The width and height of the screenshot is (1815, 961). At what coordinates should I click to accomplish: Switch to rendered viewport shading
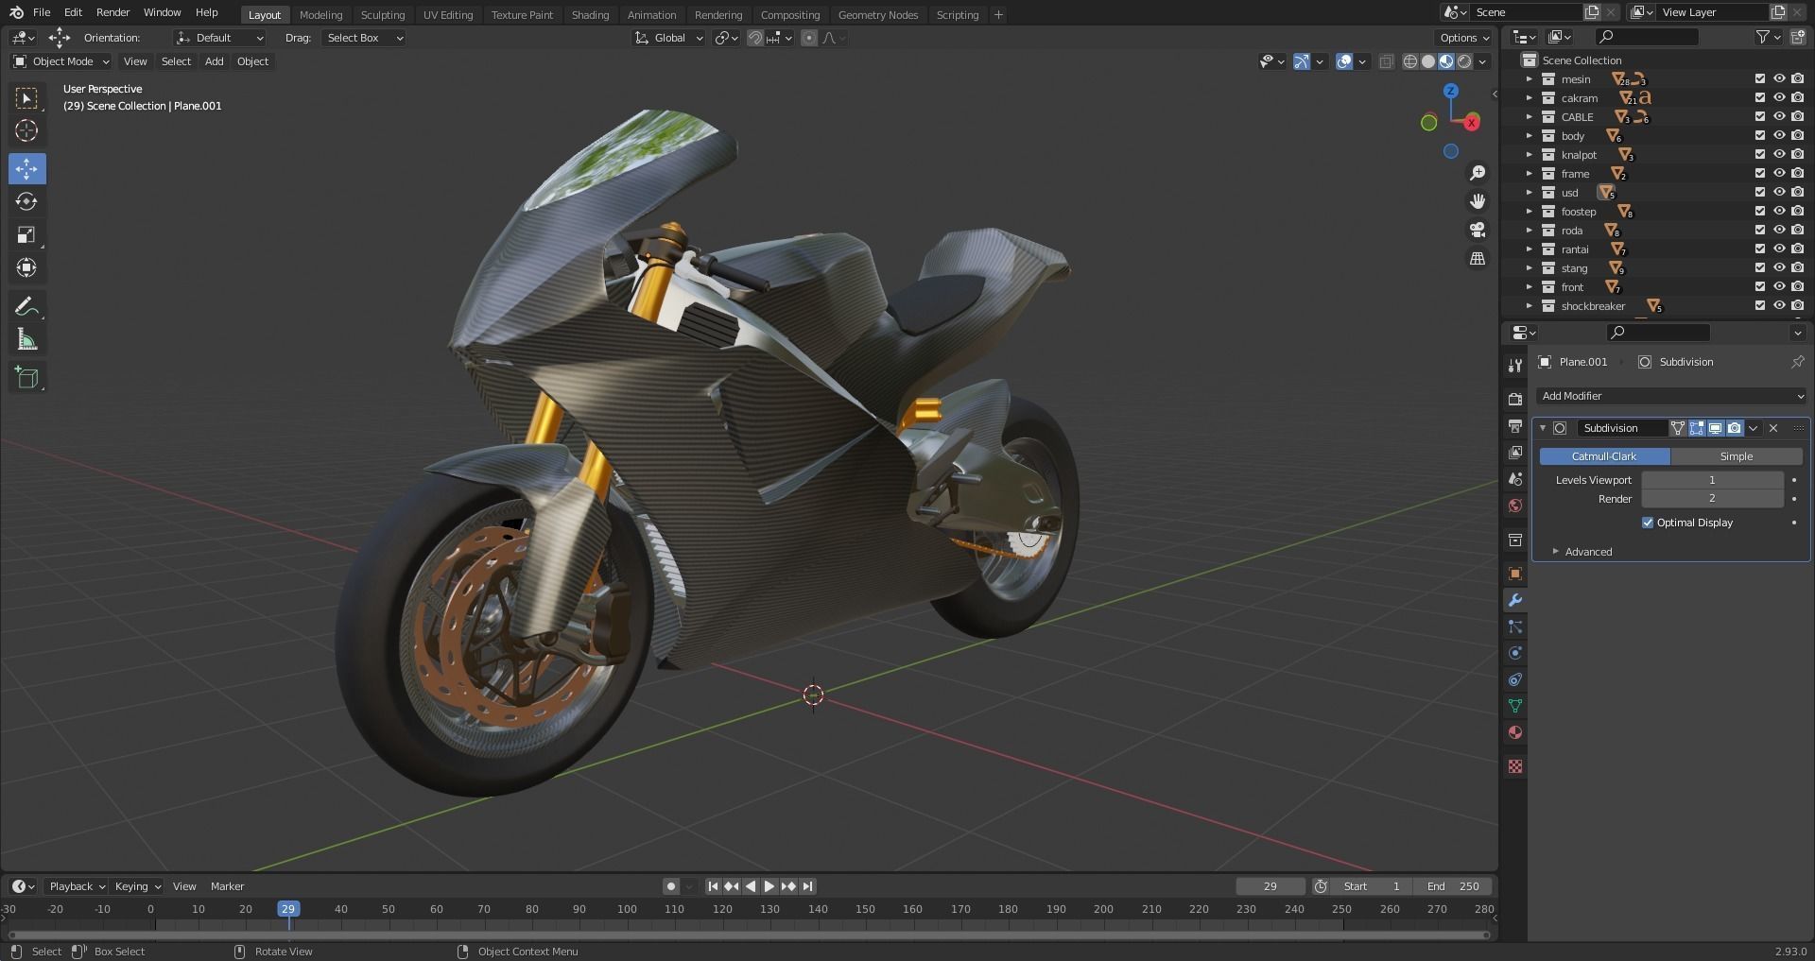[x=1464, y=61]
